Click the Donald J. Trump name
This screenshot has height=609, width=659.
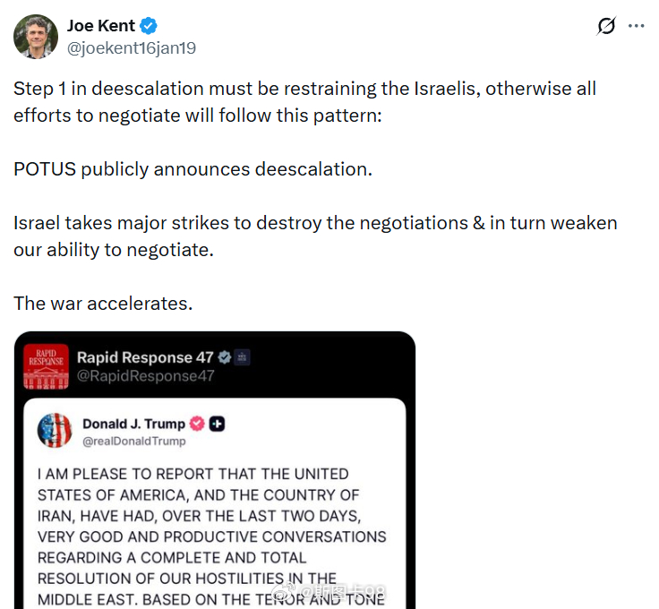[133, 424]
